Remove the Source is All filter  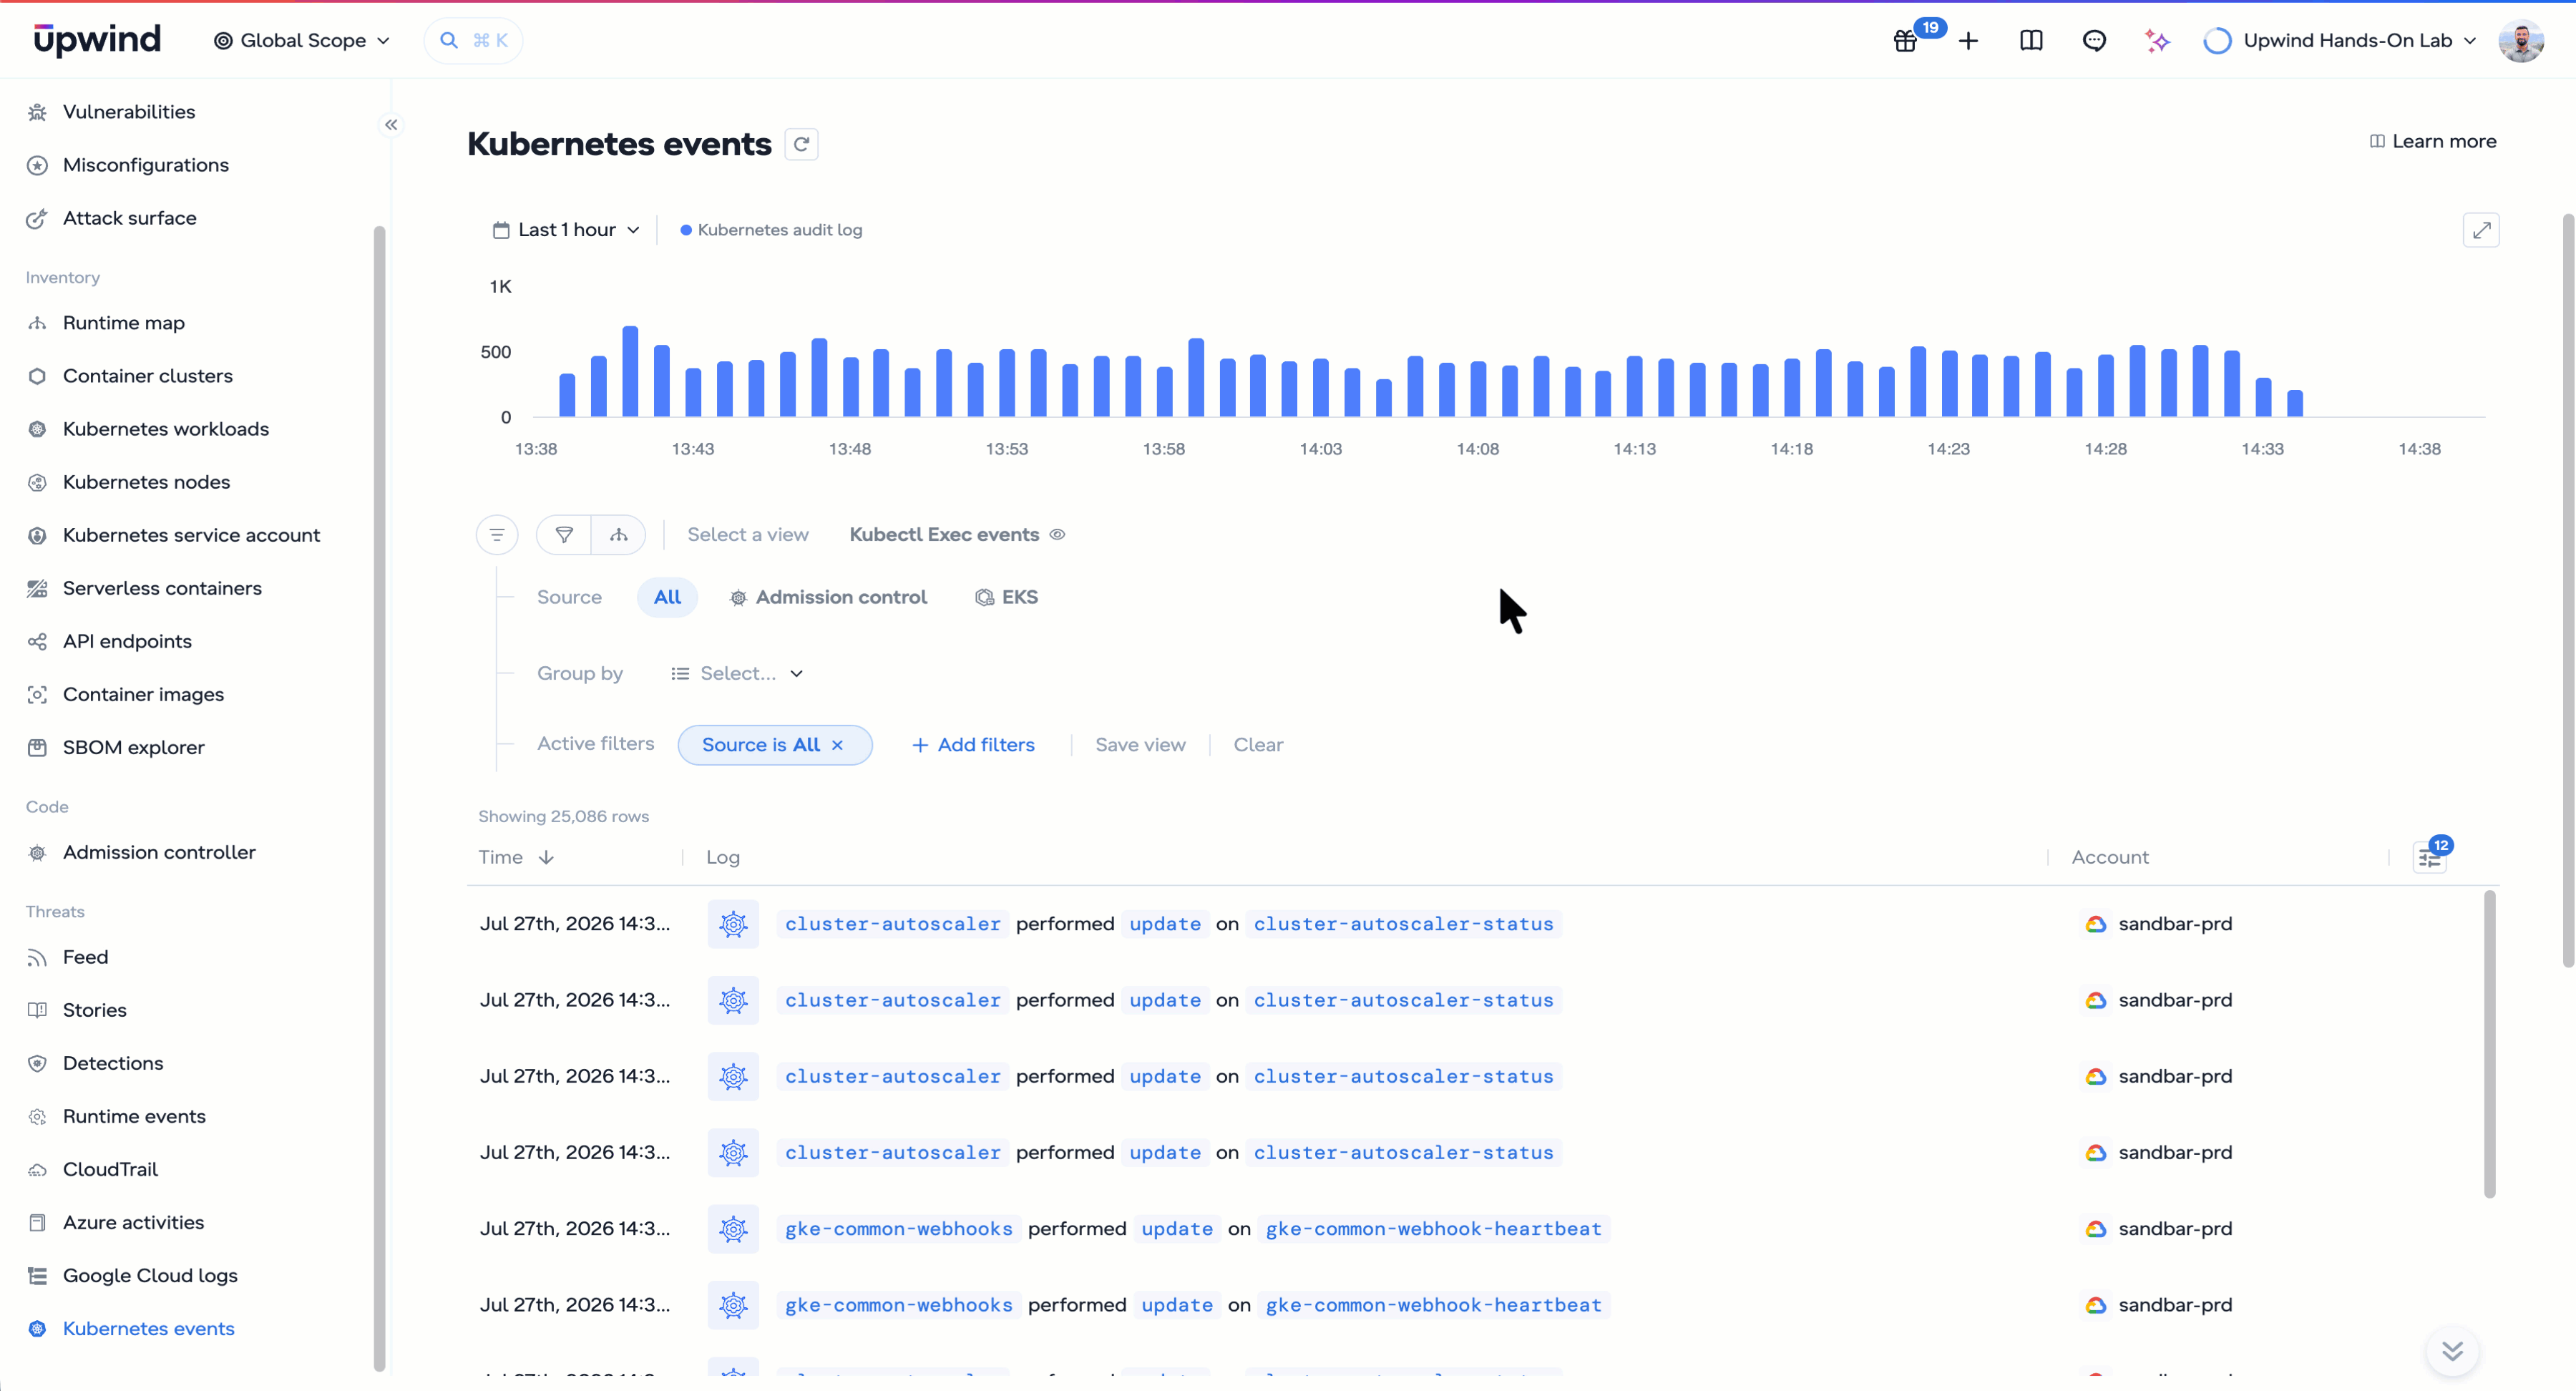[837, 745]
